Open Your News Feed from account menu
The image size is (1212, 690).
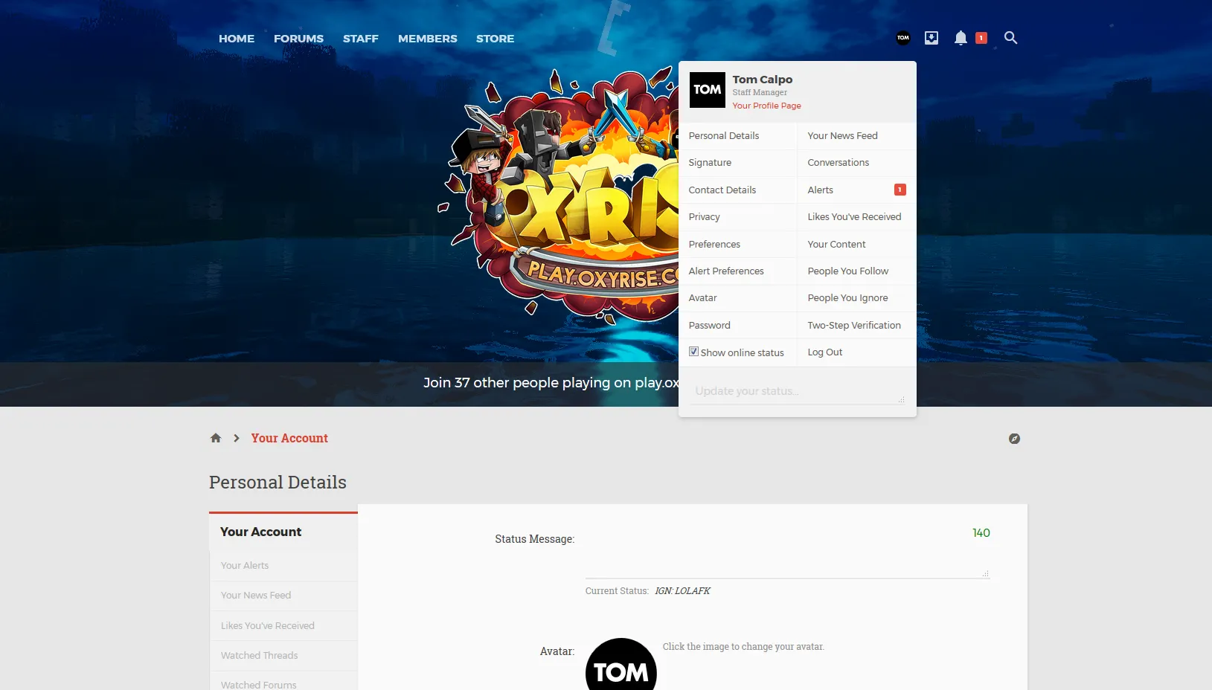(x=857, y=136)
